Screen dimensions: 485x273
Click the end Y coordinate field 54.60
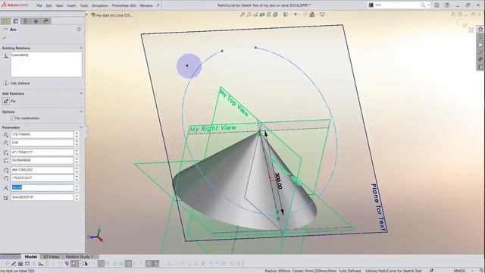click(42, 160)
